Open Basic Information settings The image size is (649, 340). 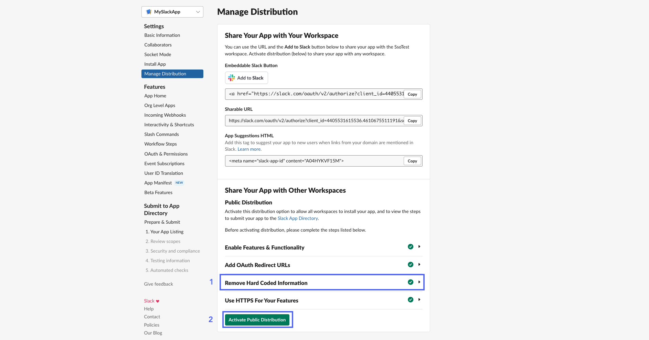coord(162,35)
